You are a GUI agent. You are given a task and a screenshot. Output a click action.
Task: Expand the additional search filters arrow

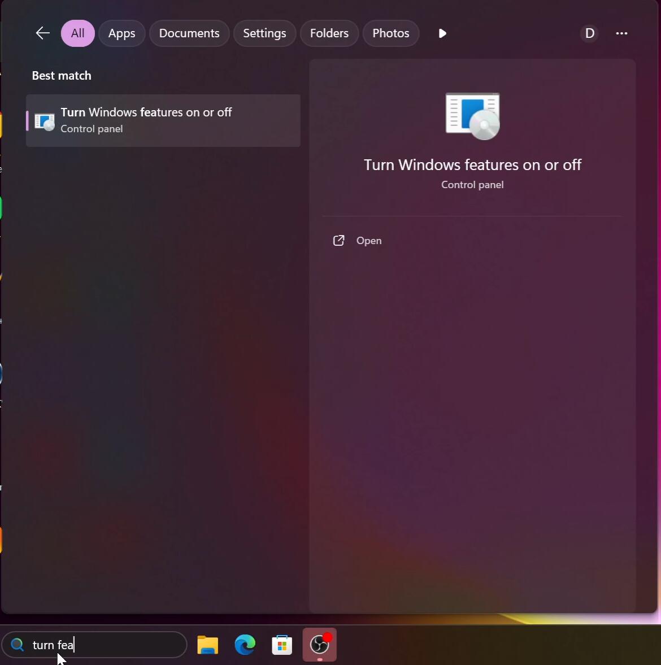[x=442, y=33]
